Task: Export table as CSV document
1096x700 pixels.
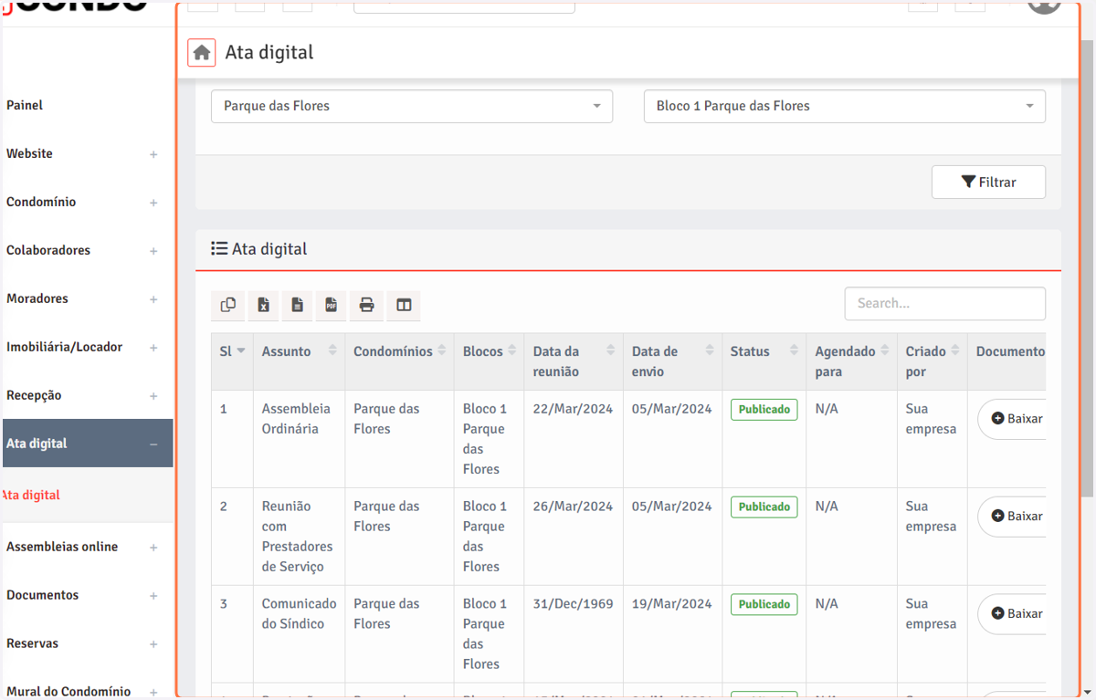Action: coord(298,305)
